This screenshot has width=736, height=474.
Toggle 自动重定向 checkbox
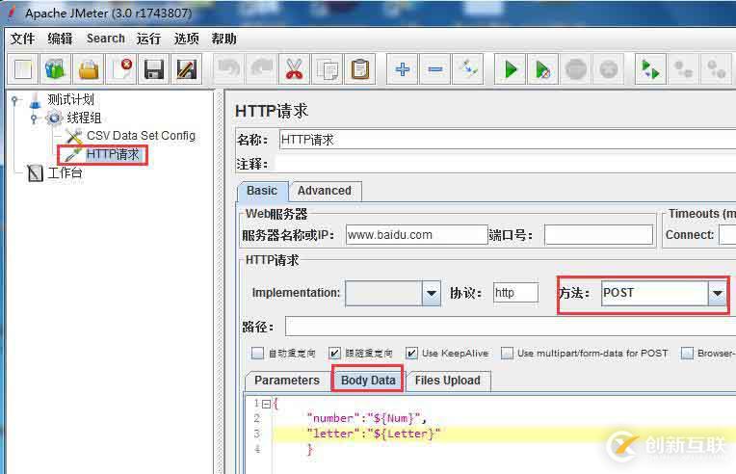pyautogui.click(x=257, y=353)
